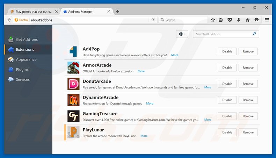Click the DonutArcade extension icon
276x158 pixels.
point(73,84)
